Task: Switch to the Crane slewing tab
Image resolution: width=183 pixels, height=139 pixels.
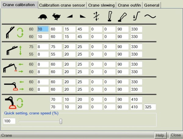Action: click(x=101, y=5)
